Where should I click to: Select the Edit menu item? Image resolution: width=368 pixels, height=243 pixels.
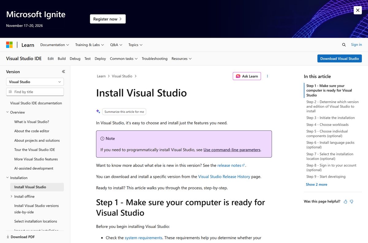pyautogui.click(x=51, y=59)
